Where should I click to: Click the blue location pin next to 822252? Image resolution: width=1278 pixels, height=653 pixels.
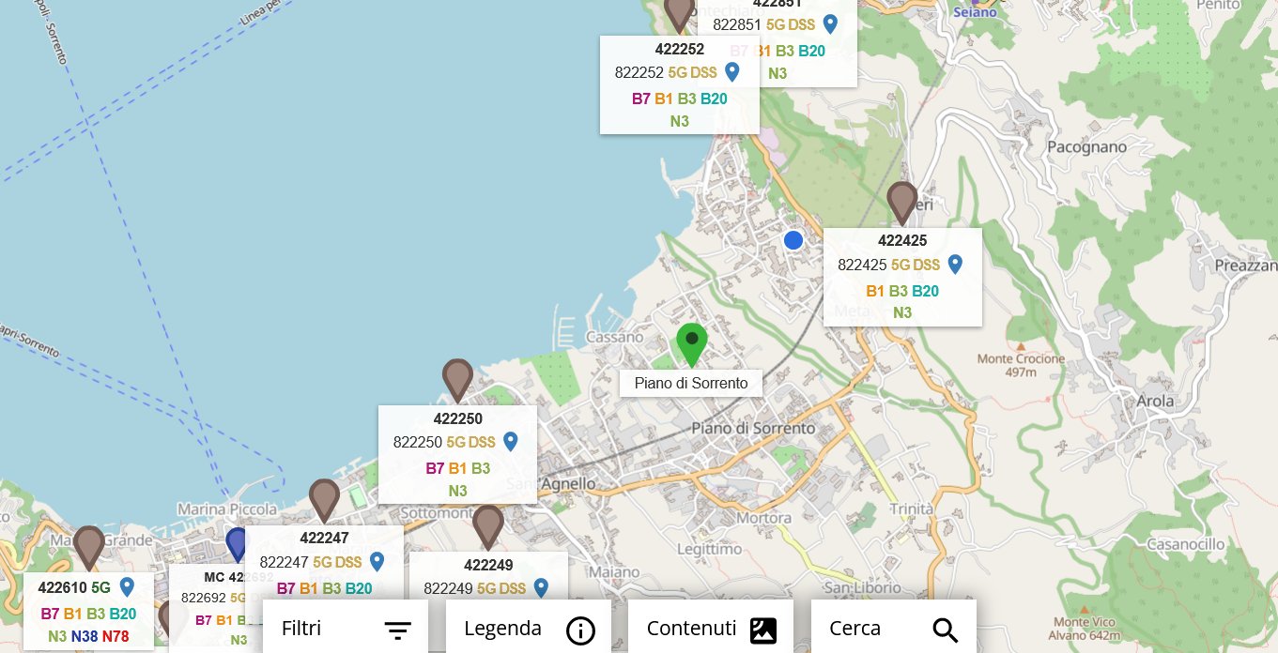click(x=732, y=72)
